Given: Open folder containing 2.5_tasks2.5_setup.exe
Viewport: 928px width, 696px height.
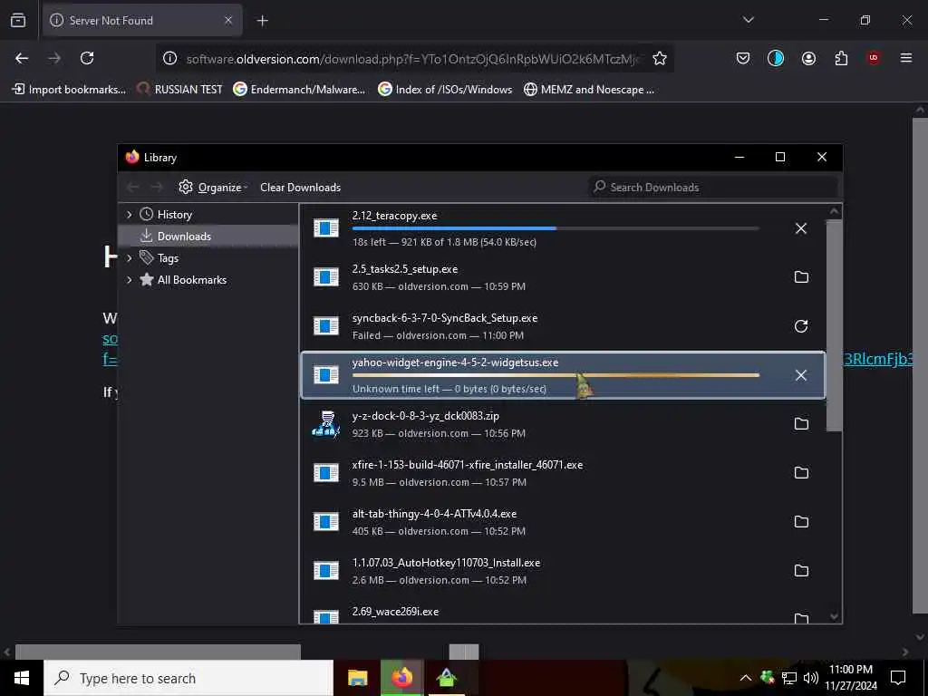Looking at the screenshot, I should [801, 277].
